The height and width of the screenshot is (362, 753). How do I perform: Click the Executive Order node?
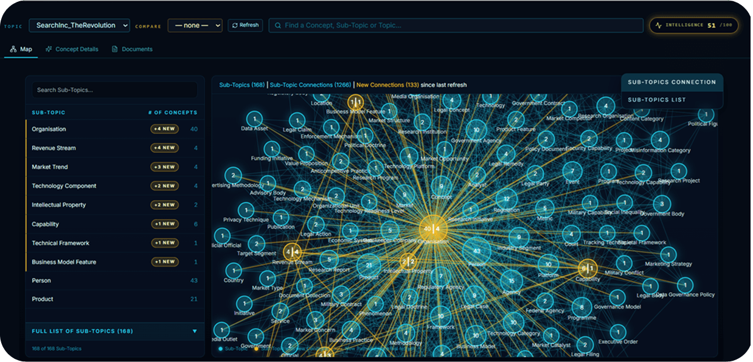tap(617, 332)
